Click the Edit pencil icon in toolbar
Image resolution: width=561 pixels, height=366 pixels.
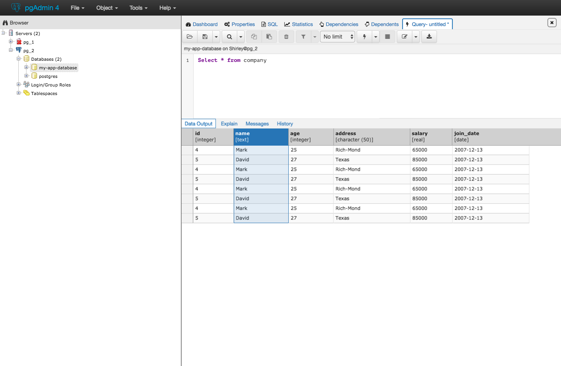[404, 37]
